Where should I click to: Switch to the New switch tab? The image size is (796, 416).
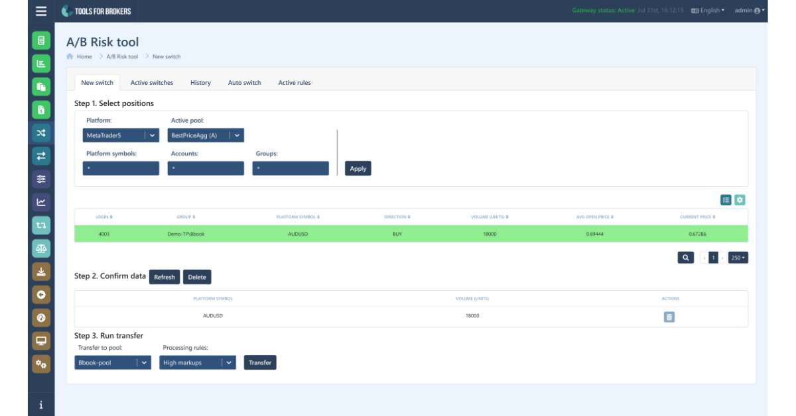tap(97, 83)
